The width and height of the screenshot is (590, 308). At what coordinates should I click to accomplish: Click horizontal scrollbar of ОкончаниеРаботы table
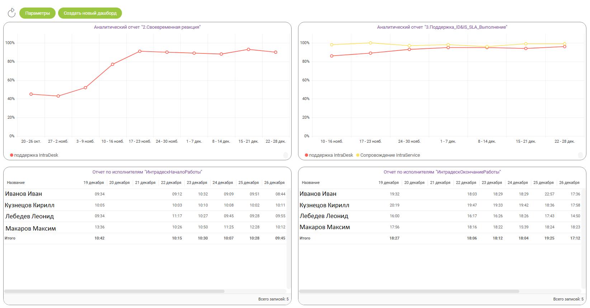coord(409,291)
